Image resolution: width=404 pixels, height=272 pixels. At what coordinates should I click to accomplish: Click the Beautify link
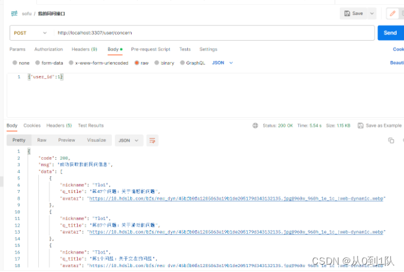click(397, 63)
